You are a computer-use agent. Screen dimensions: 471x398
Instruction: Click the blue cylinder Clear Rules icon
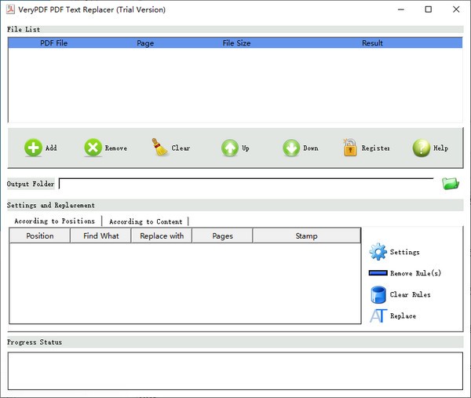click(x=378, y=294)
